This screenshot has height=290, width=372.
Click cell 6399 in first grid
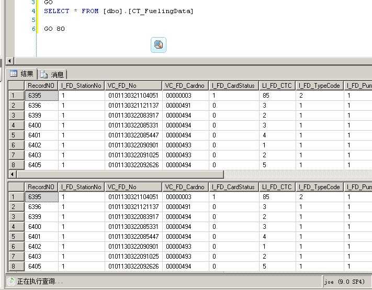tap(41, 115)
